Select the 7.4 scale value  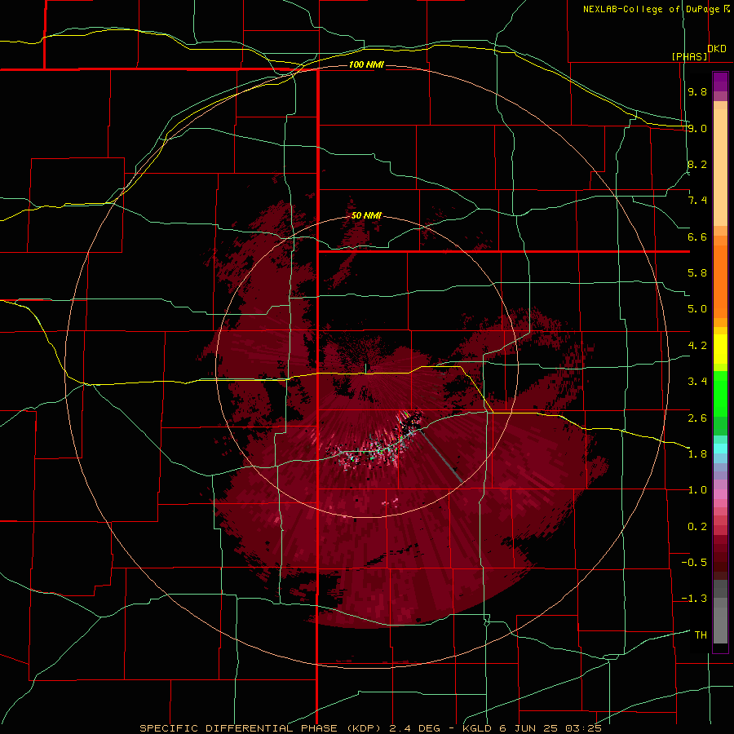tap(697, 201)
